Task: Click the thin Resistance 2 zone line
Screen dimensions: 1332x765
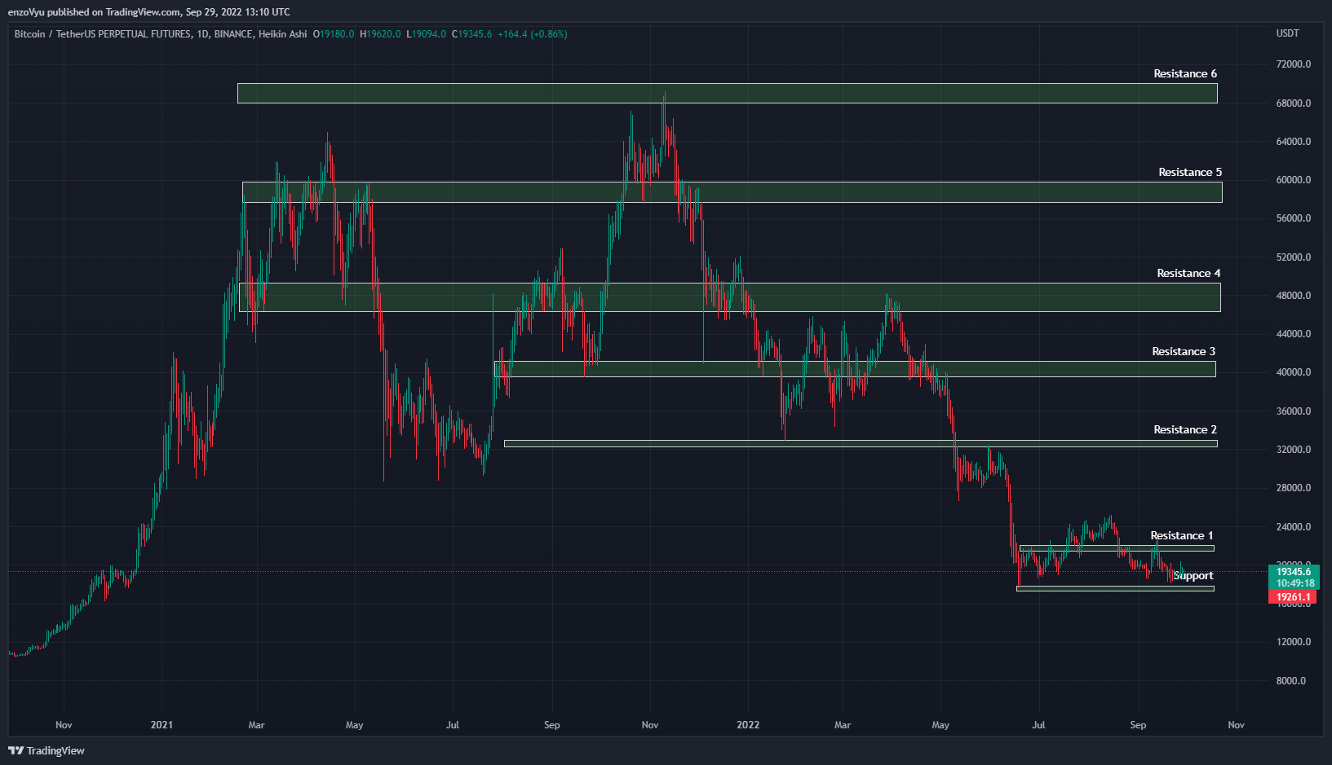Action: pos(861,444)
